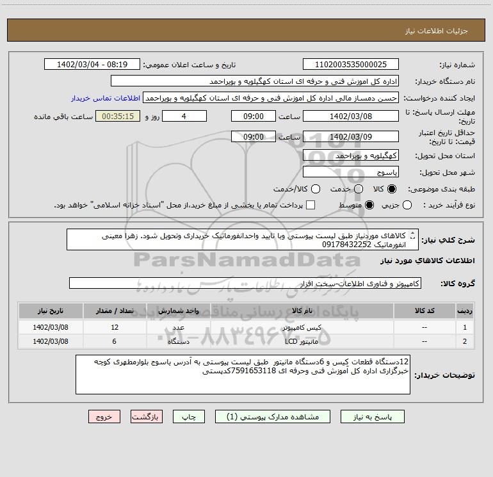Click the price validity date 1402/03/09 field
Image resolution: width=493 pixels, height=477 pixels.
point(351,136)
